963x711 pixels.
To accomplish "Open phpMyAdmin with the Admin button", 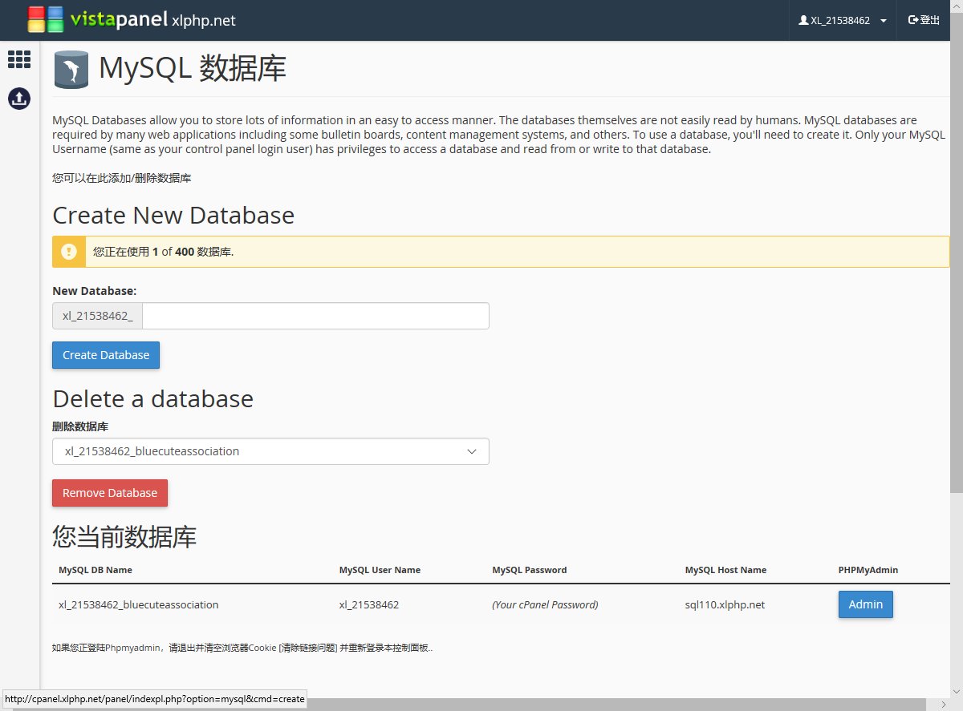I will 866,604.
